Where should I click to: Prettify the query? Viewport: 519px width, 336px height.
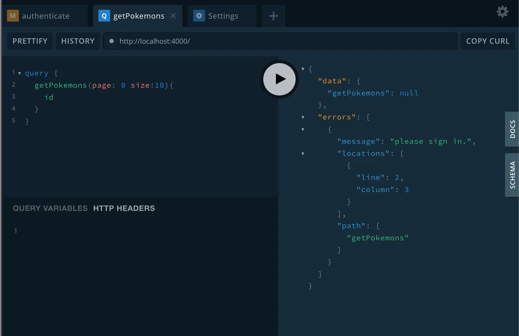tap(30, 41)
